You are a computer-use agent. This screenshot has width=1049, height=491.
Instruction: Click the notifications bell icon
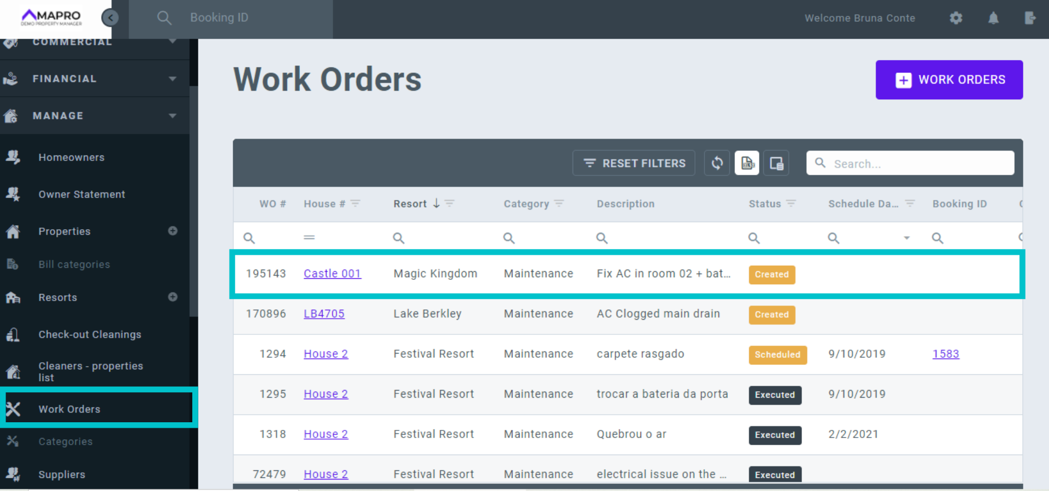(x=993, y=18)
